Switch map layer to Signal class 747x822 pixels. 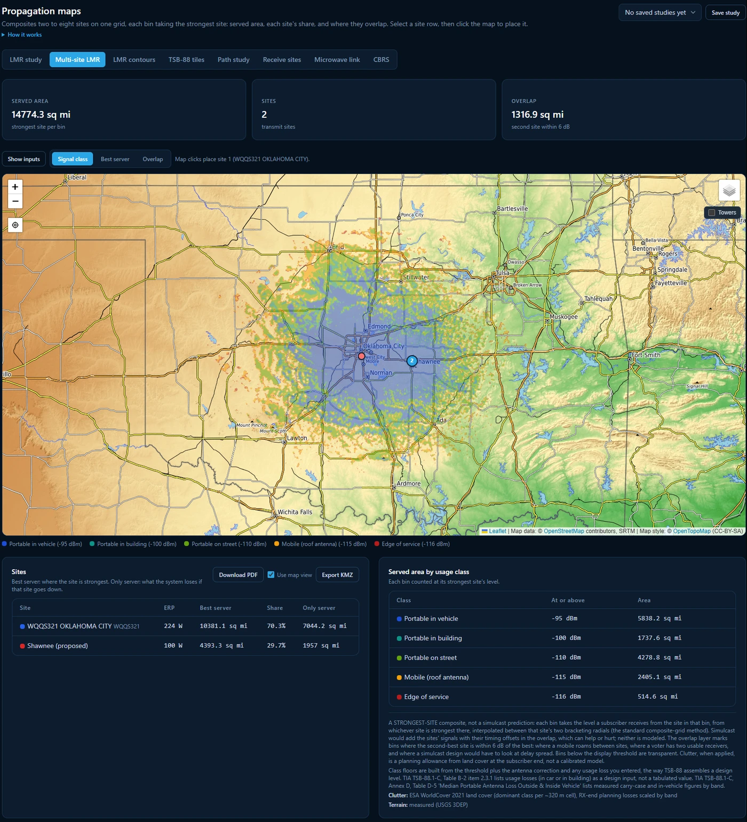pos(73,159)
